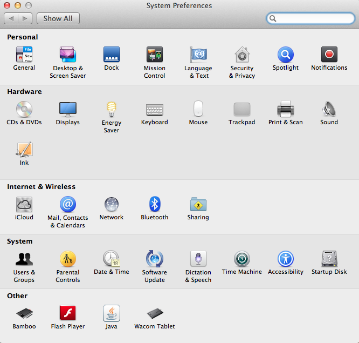The image size is (359, 343).
Task: Open Sound preferences icon
Action: (329, 109)
